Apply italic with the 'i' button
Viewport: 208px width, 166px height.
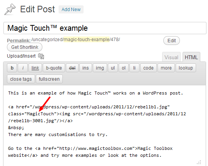tap(23, 68)
